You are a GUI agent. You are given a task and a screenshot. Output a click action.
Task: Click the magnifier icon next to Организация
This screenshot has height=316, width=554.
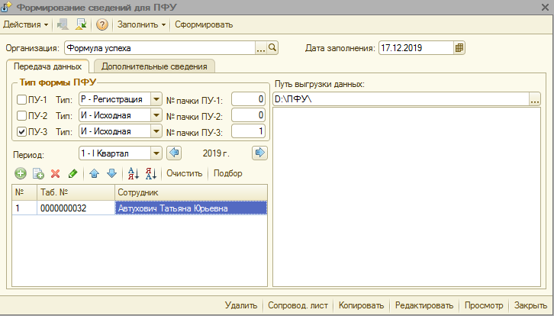272,48
